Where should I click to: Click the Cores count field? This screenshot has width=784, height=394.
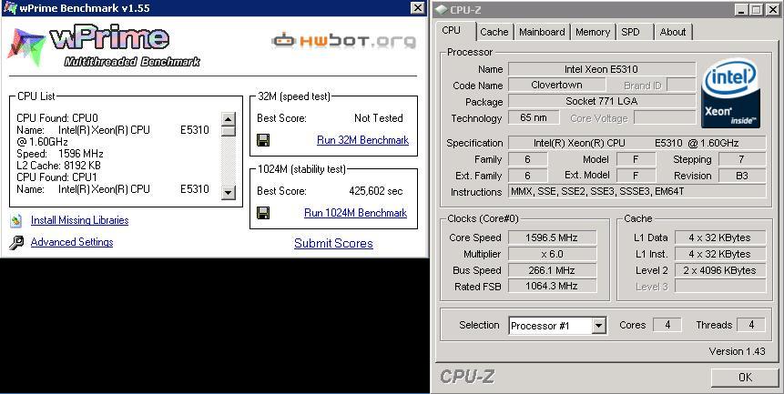pos(667,325)
